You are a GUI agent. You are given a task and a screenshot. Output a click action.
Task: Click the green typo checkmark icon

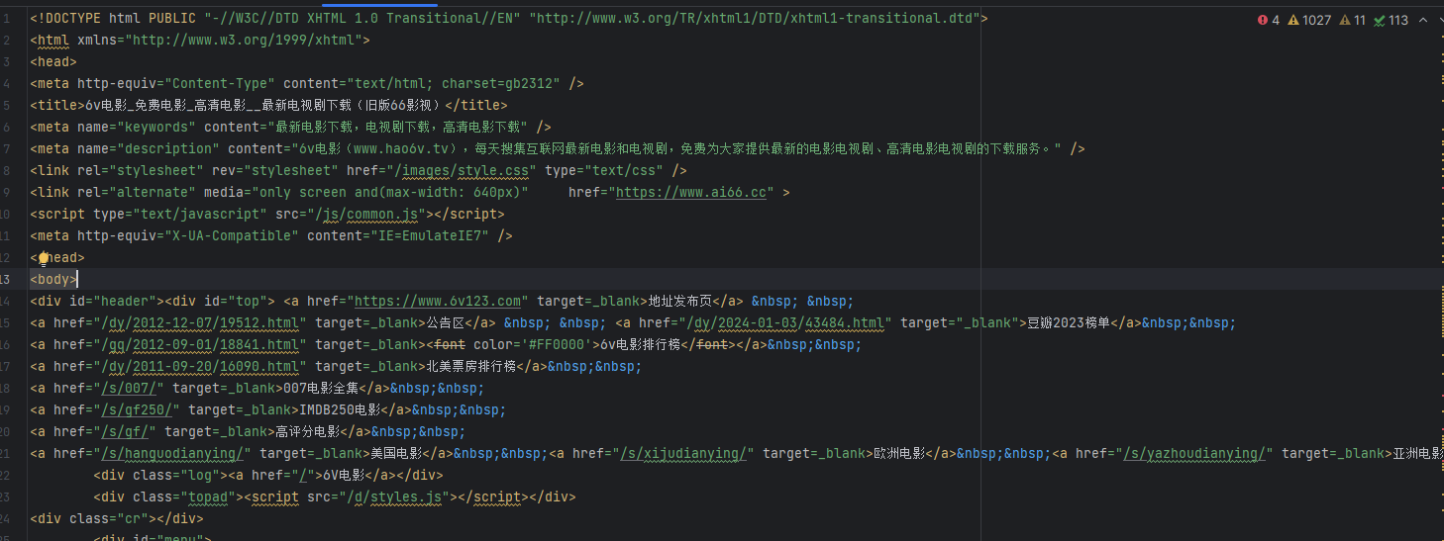(1379, 20)
